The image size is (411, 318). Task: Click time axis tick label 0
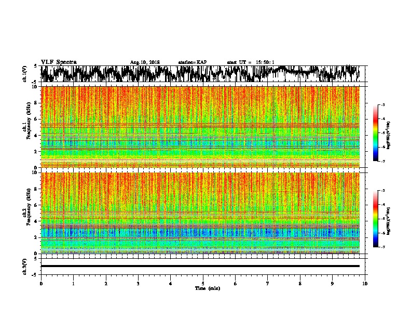(41, 284)
